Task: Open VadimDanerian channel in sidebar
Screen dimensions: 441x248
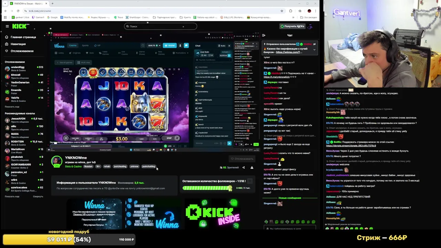Action: click(x=23, y=83)
